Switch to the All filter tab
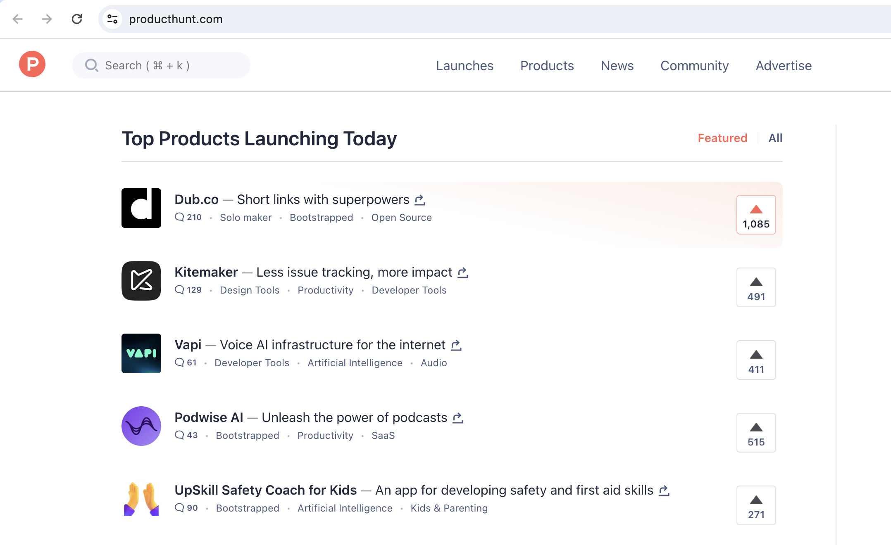Screen dimensions: 891x545 pos(775,138)
